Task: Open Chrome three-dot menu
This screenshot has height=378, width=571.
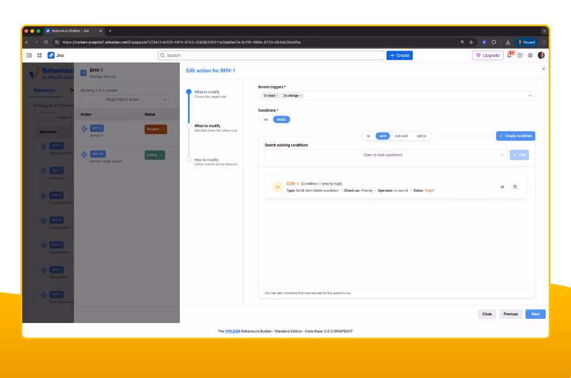Action: point(544,42)
